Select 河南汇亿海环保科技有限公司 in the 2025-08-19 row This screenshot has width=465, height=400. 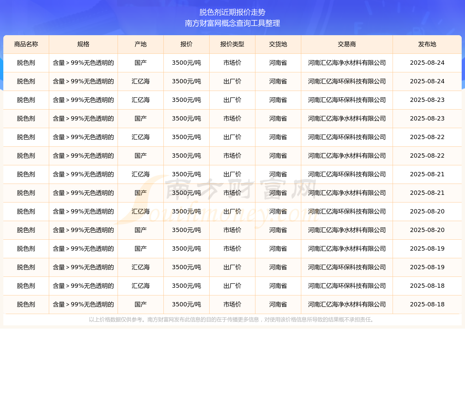347,267
